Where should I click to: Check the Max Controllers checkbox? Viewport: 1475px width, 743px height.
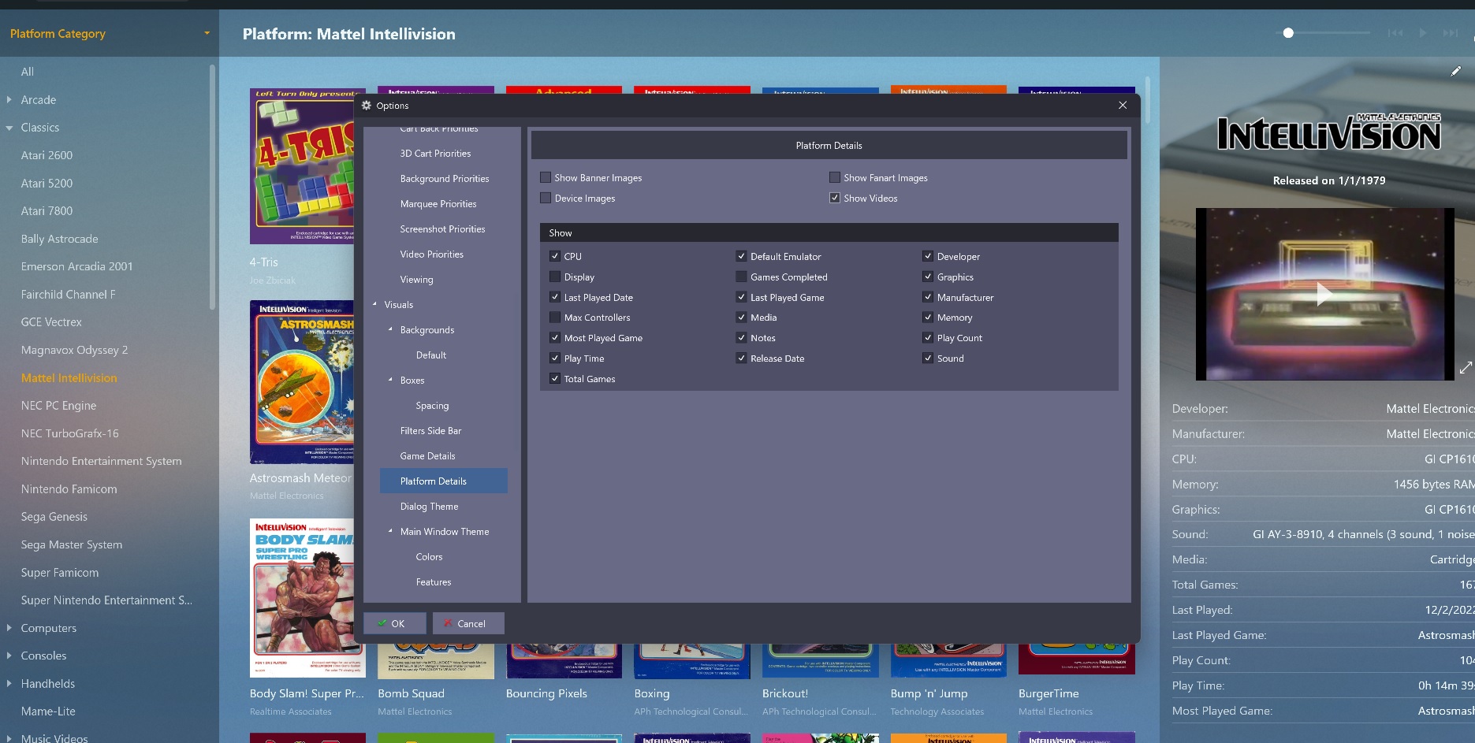(x=555, y=318)
